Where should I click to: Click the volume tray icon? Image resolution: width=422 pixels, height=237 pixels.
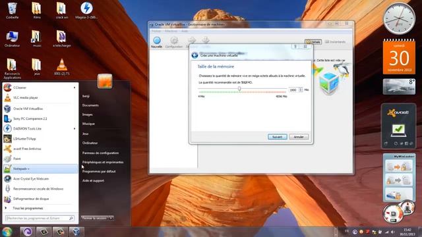[x=393, y=232]
